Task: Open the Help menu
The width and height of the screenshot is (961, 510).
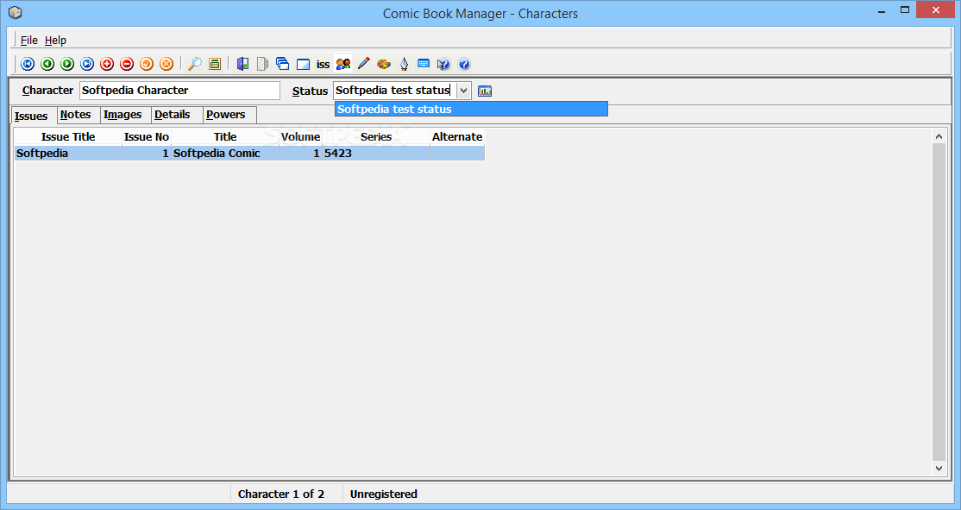Action: 55,41
